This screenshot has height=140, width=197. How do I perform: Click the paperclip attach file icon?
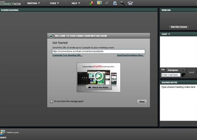[107, 3]
